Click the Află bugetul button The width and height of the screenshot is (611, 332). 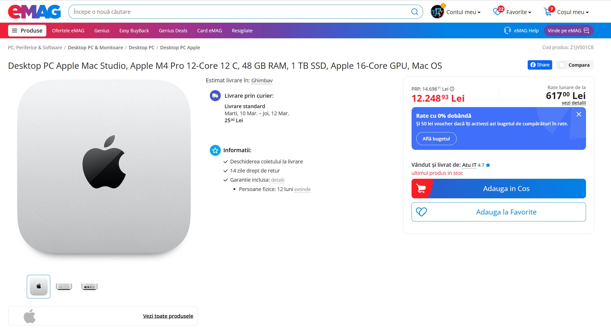(436, 139)
